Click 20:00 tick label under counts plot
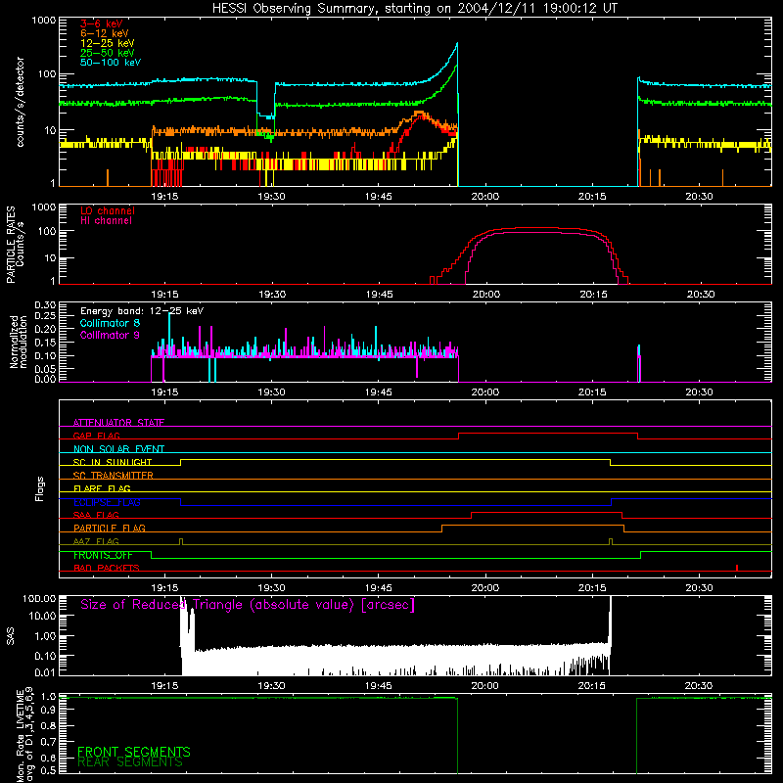This screenshot has height=783, width=783. [x=484, y=197]
